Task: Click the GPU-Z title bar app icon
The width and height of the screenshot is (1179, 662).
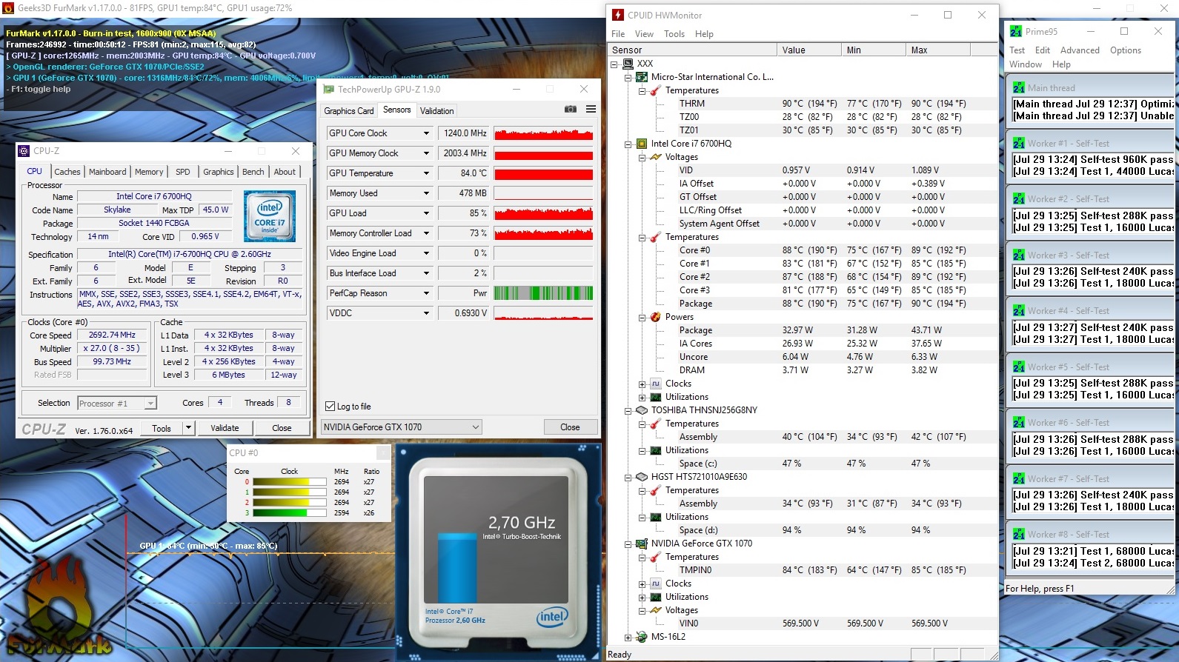Action: point(329,89)
